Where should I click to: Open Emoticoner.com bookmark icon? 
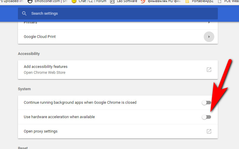30,1
